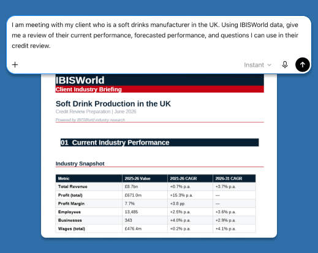Viewport: 318px width, 253px height.
Task: Click the Powered by IBISWorld industry research line
Action: pyautogui.click(x=90, y=120)
